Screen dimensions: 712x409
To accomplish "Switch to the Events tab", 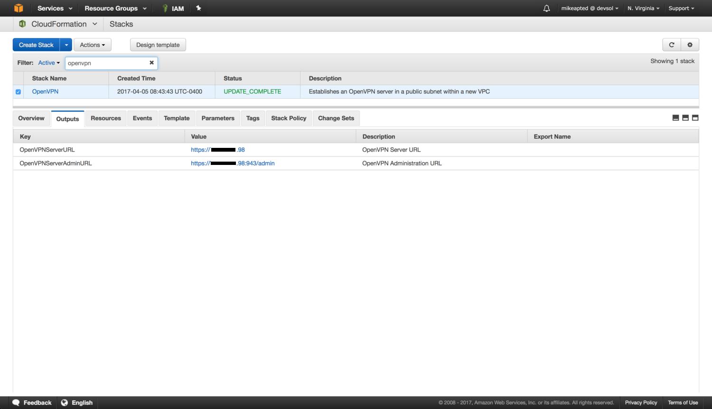I will tap(142, 118).
